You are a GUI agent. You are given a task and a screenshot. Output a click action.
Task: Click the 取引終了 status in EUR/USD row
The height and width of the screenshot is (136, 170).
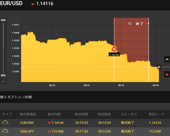click(x=127, y=123)
